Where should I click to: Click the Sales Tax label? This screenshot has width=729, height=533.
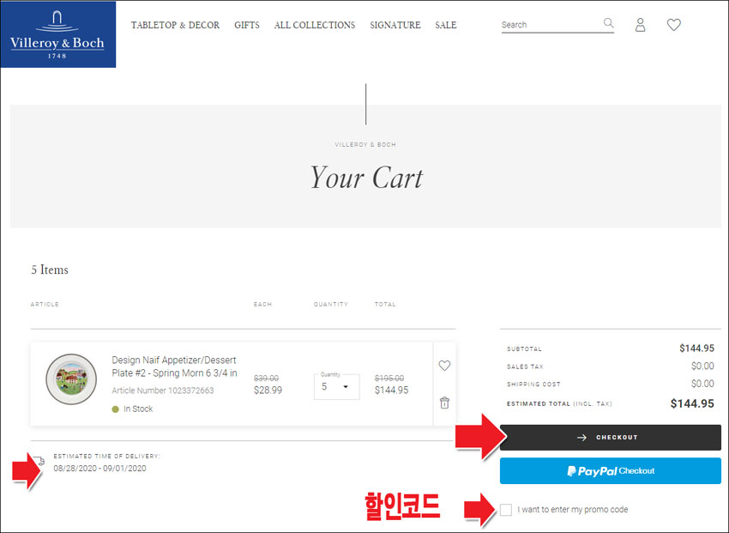pos(525,366)
